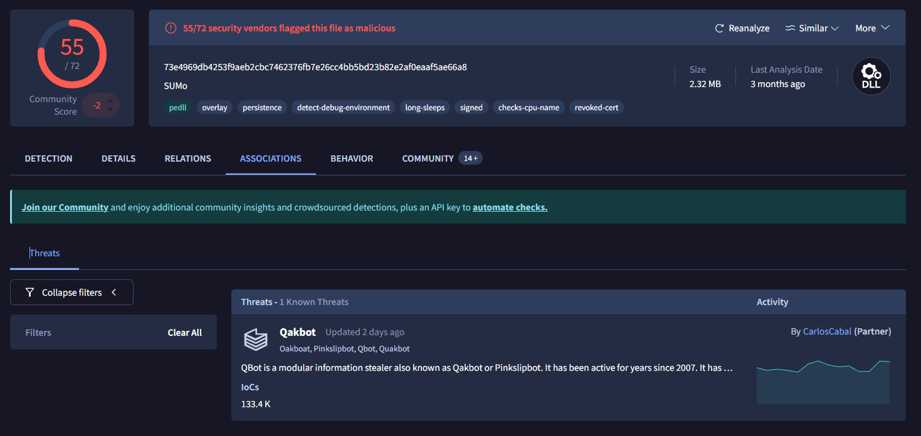
Task: Switch to the RELATIONS tab
Action: (187, 158)
